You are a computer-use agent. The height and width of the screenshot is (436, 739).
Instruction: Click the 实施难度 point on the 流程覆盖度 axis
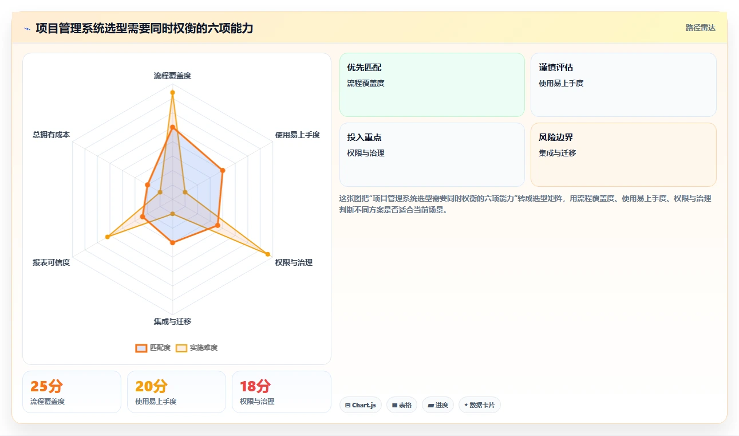[172, 92]
